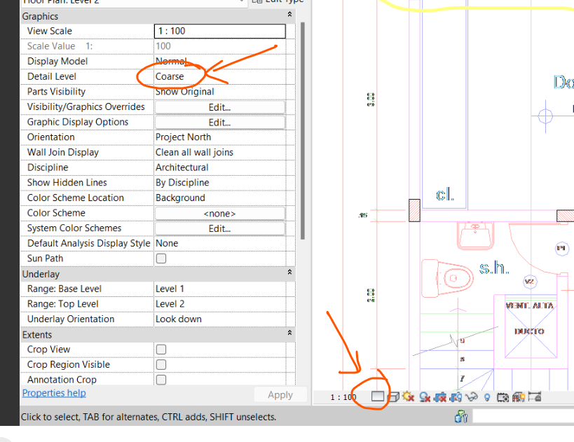Open Temporary Hide/Isolate glasses icon

(472, 396)
